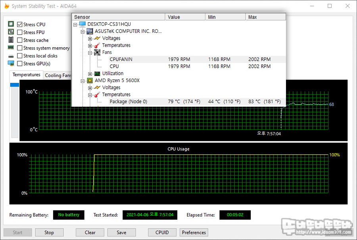The image size is (357, 240).
Task: Click the disabled Start button
Action: point(17,232)
